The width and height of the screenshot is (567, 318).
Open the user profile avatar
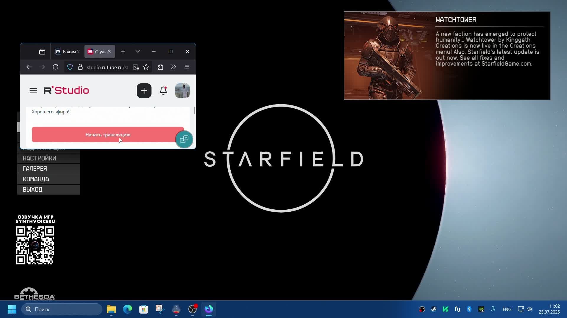click(183, 91)
